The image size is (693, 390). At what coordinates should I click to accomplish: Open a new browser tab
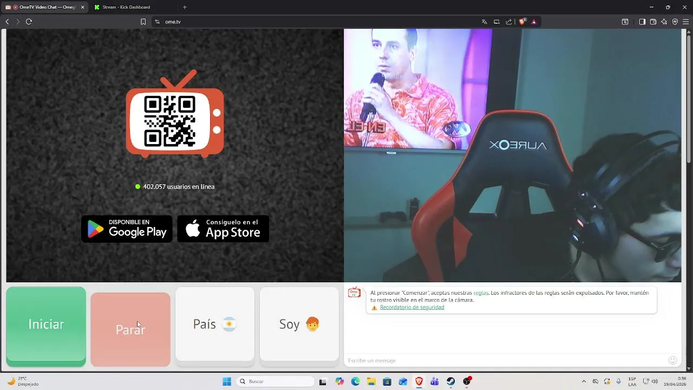pyautogui.click(x=185, y=7)
